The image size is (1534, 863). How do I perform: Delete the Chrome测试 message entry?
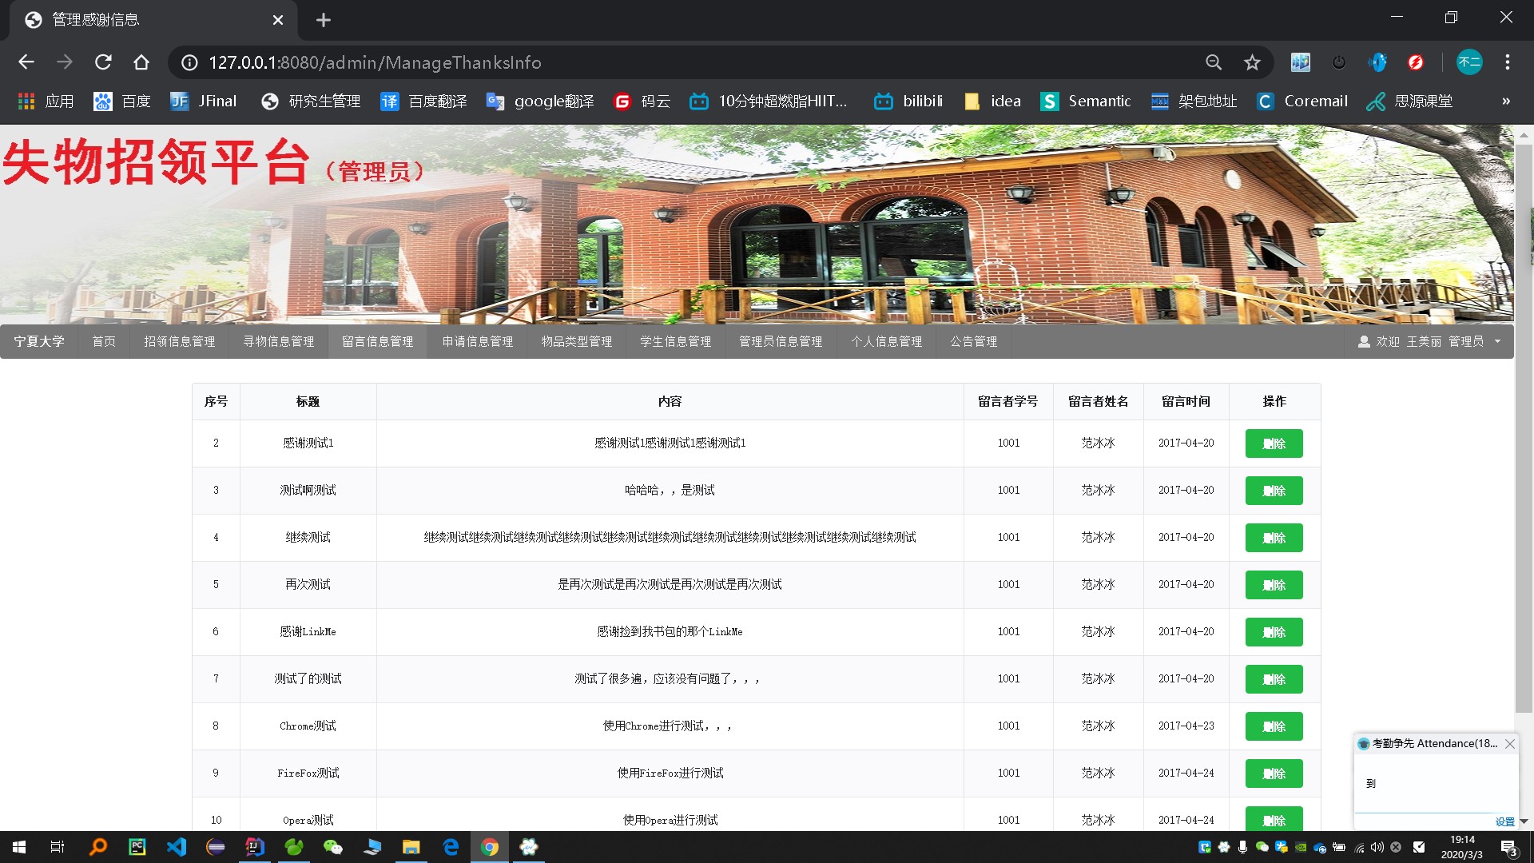[1274, 726]
